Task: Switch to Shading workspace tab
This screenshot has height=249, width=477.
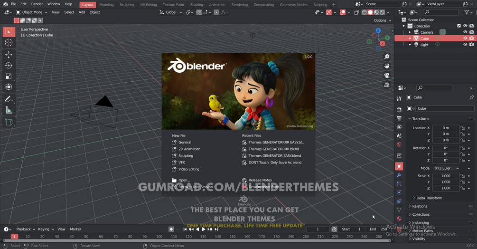Action: 196,5
